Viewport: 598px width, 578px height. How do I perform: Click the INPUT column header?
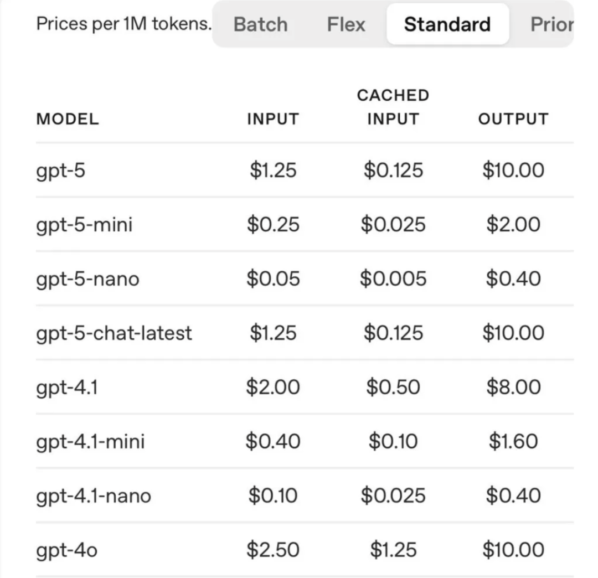tap(273, 119)
